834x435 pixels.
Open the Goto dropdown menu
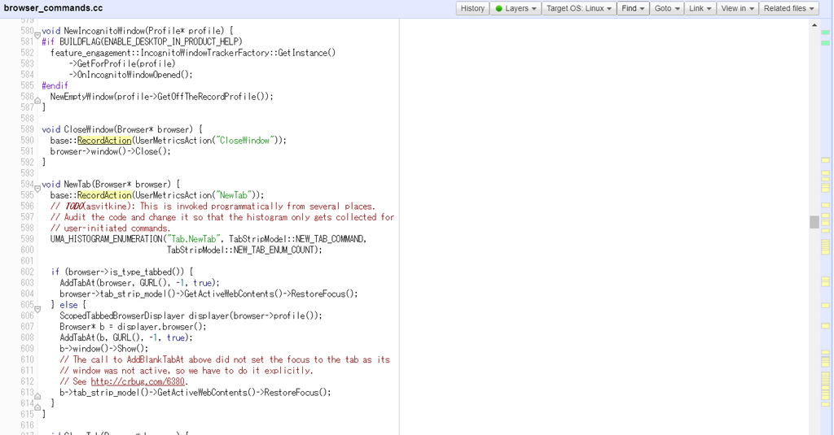pyautogui.click(x=667, y=8)
